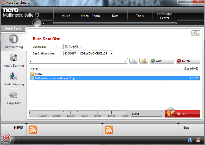Click the go up one folder icon

(x=134, y=61)
